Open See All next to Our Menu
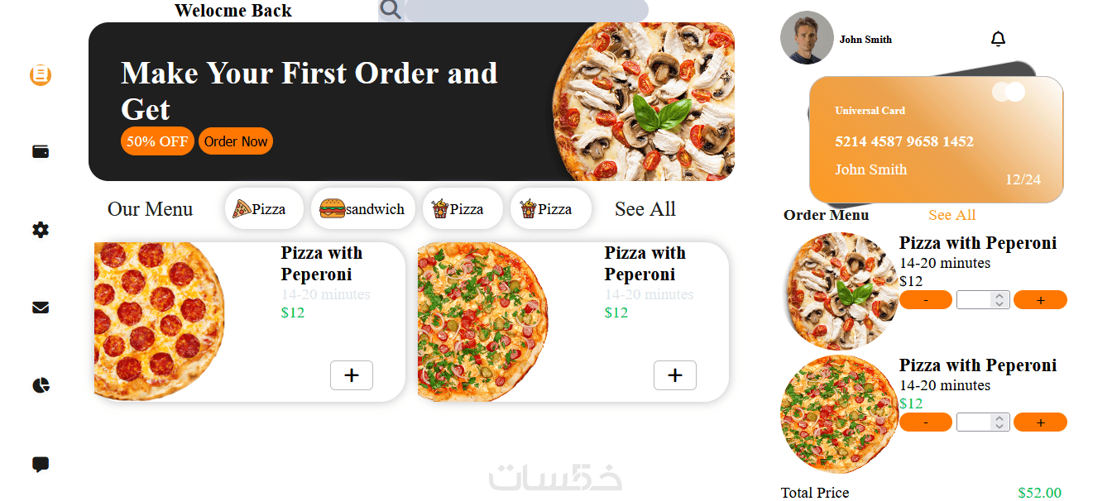Screen dimensions: 1112x501 [645, 209]
